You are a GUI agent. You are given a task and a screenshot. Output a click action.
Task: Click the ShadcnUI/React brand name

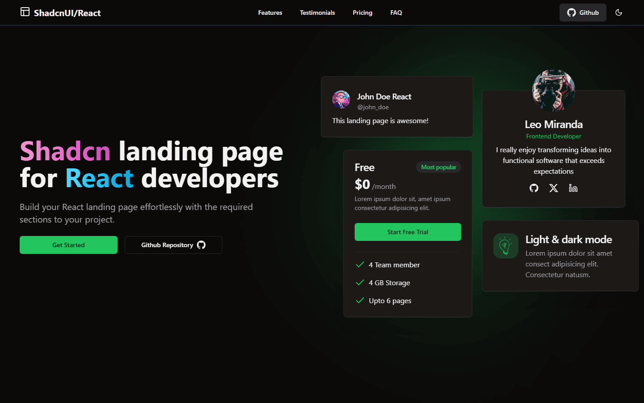tap(68, 13)
